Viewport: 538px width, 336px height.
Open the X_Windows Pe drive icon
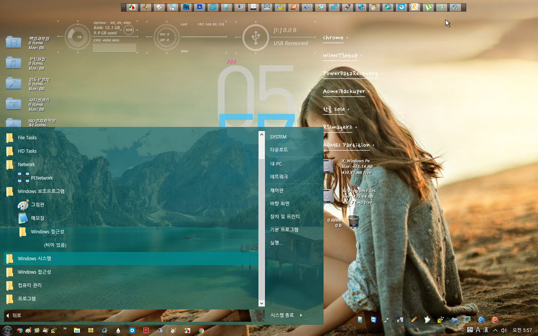point(329,166)
